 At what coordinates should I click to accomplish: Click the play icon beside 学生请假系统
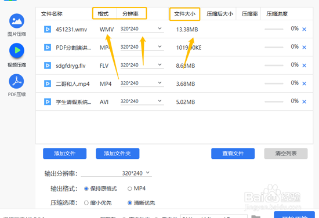[48, 101]
